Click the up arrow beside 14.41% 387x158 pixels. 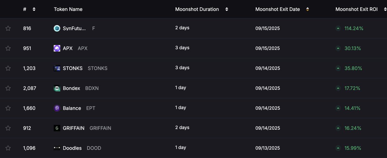(x=338, y=108)
